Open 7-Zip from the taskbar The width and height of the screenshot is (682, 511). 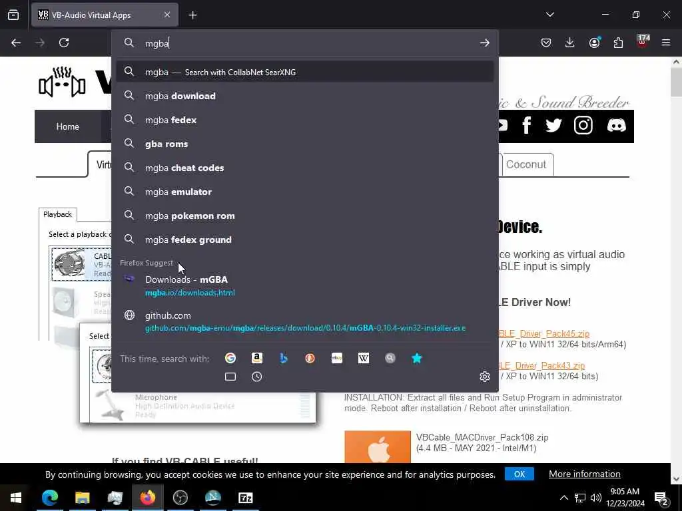click(x=245, y=498)
